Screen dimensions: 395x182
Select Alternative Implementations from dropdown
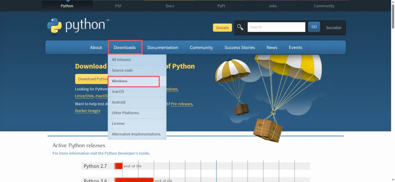pyautogui.click(x=137, y=134)
